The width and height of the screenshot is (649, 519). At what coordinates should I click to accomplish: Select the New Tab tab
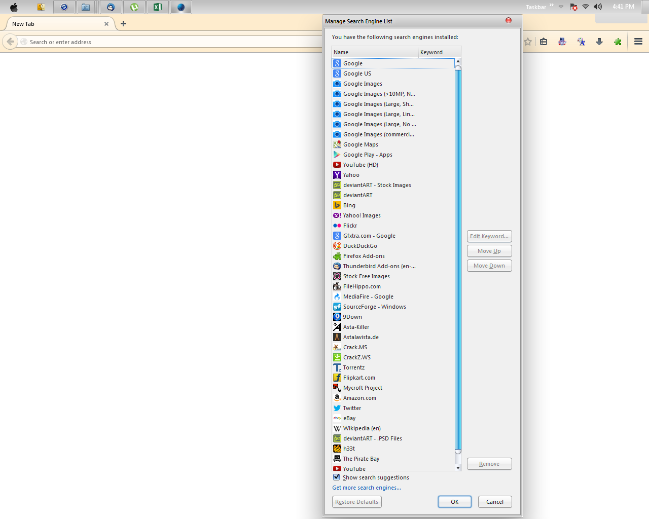[x=60, y=24]
